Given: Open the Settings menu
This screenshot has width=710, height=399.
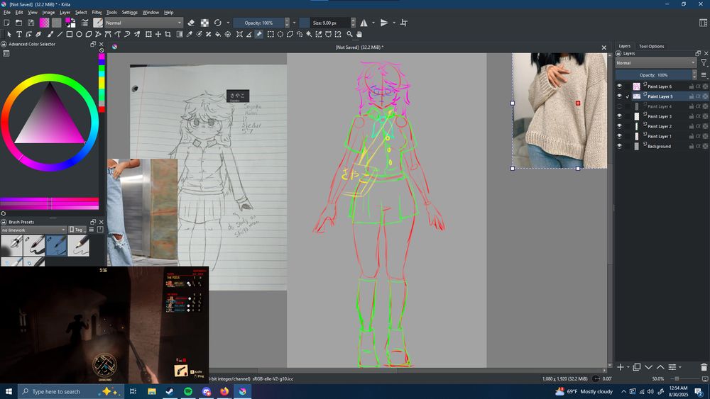Looking at the screenshot, I should 129,12.
